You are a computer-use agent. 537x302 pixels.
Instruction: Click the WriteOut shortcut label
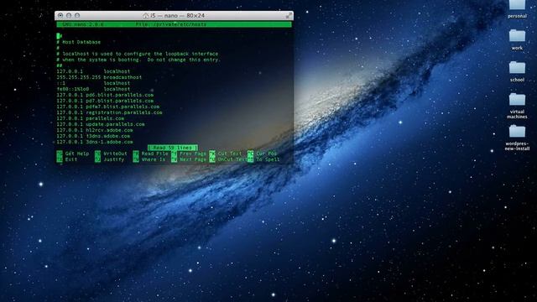pyautogui.click(x=116, y=154)
